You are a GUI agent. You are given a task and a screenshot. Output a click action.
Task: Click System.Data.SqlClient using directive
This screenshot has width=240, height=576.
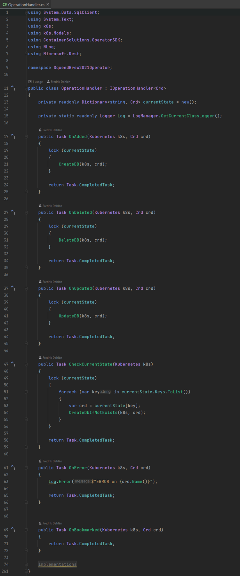point(70,12)
